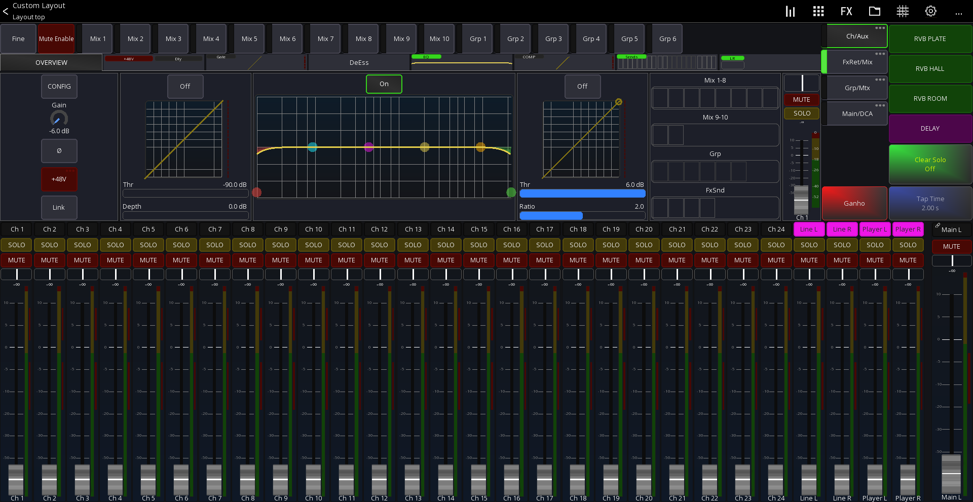Adjust the gate Depth slider
The height and width of the screenshot is (502, 973).
click(185, 215)
